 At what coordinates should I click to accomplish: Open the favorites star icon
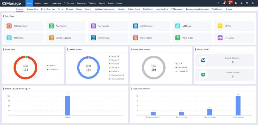(241, 3)
